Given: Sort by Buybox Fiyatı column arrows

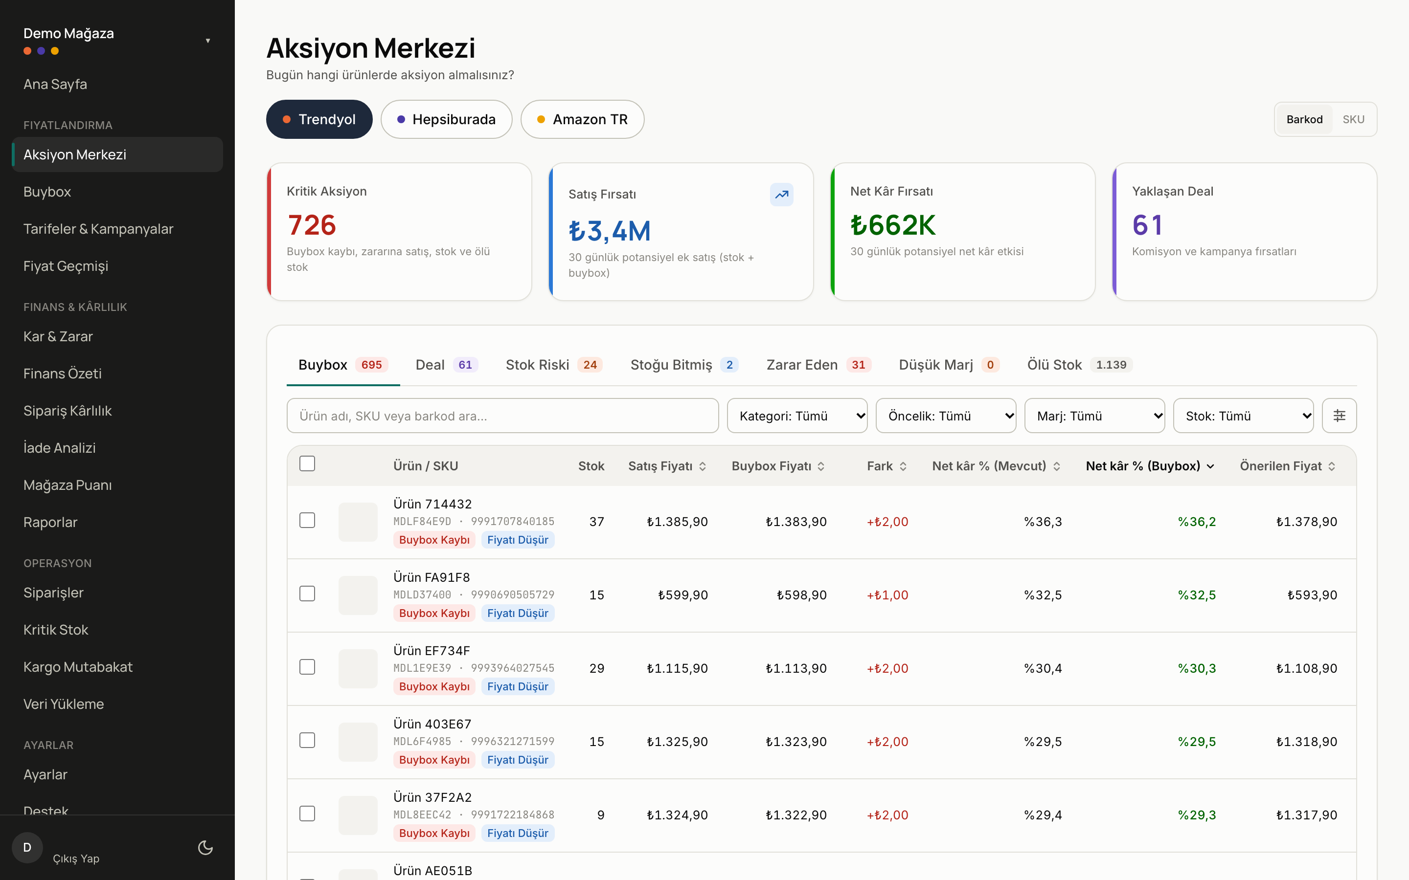Looking at the screenshot, I should 821,466.
